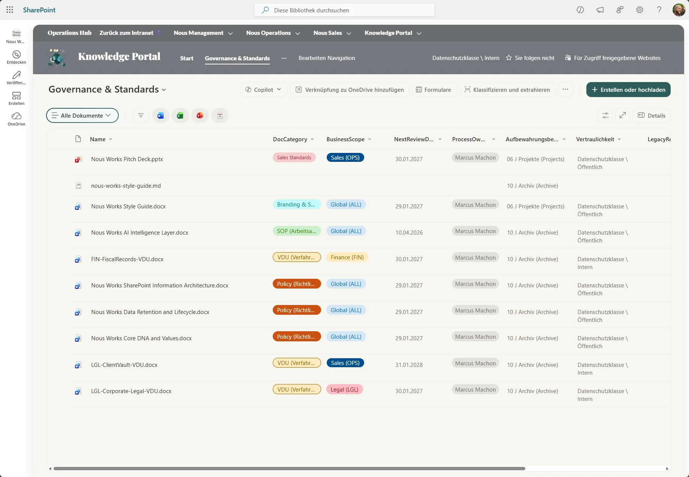Screen dimensions: 689x477
Task: Click the SharePoint app title
Action: click(39, 10)
